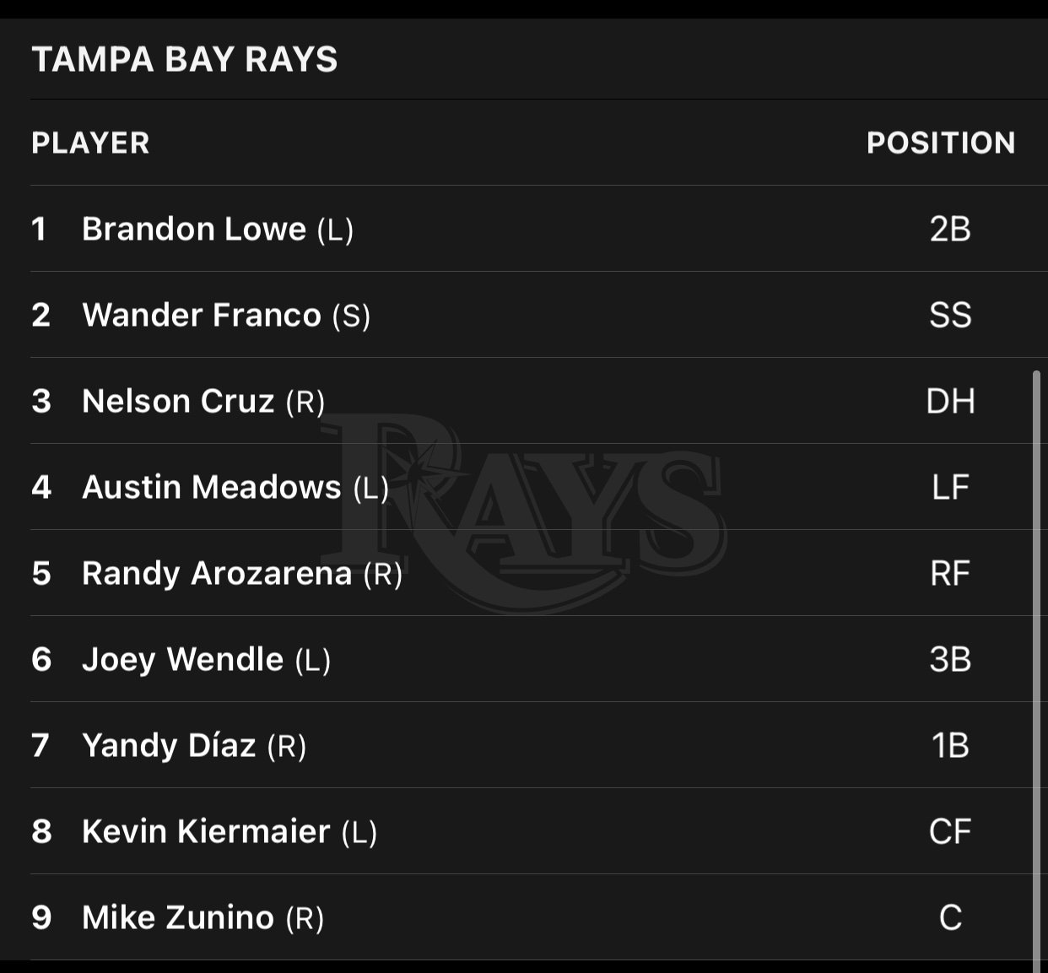
Task: Select Austin Meadows from the batting order
Action: [x=212, y=488]
